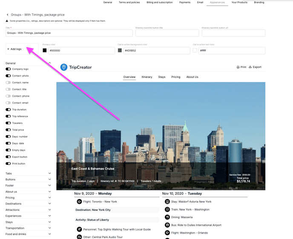Screen dimensions: 293x239
Task: Click the back arrow beside page title
Action: tap(7, 15)
